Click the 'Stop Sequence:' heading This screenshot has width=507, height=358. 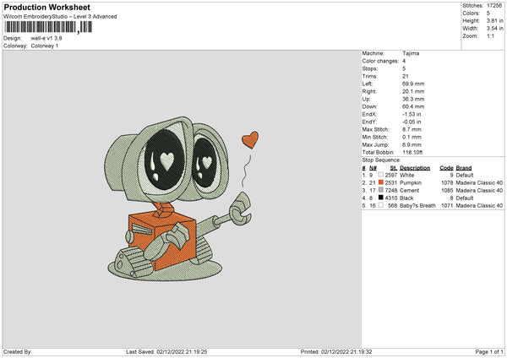(x=381, y=160)
